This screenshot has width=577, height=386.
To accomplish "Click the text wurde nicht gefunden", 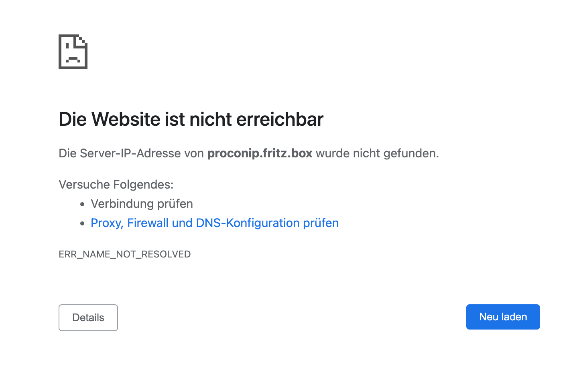I will [377, 153].
